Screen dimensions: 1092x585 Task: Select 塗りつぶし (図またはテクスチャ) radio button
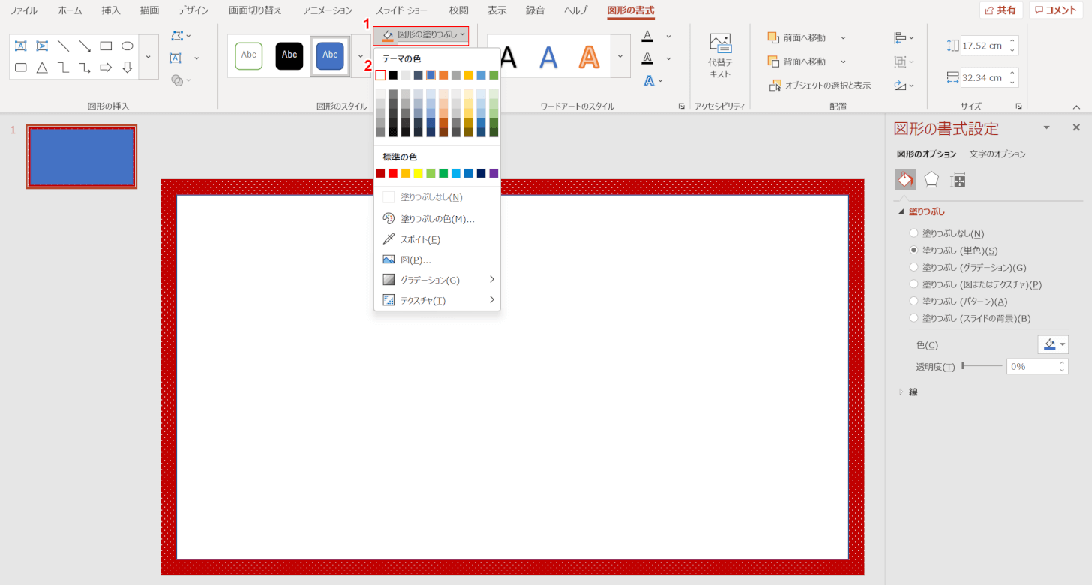coord(913,284)
